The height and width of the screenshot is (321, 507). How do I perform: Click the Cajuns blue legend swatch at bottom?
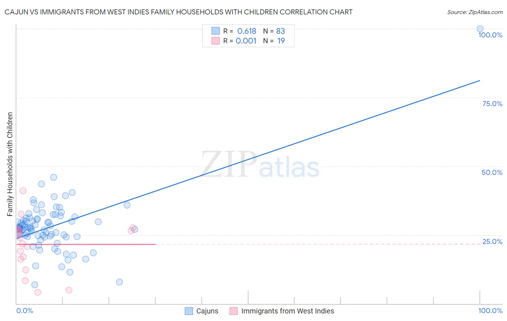[x=189, y=311]
